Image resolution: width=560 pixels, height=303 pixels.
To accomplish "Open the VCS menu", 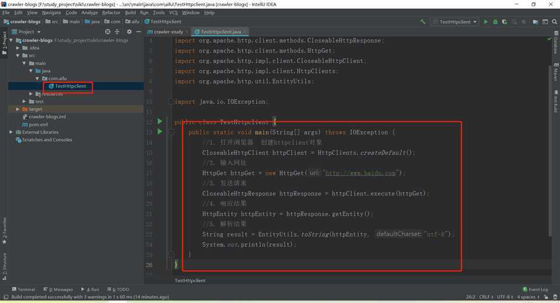I will click(173, 12).
